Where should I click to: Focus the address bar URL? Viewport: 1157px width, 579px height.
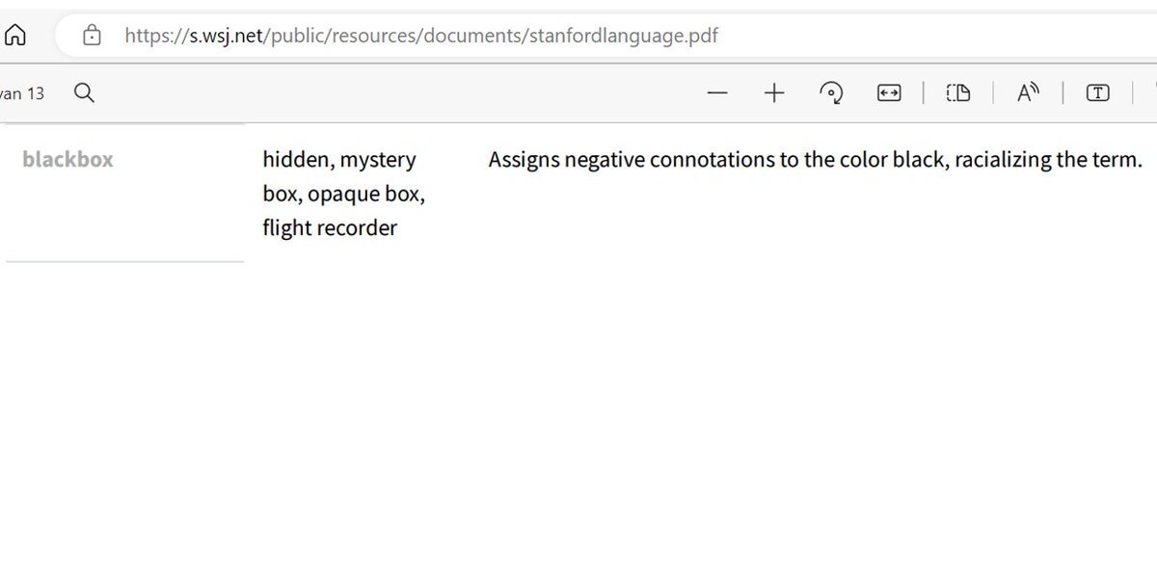(x=421, y=36)
